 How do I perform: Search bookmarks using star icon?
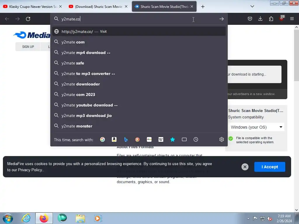click(173, 139)
